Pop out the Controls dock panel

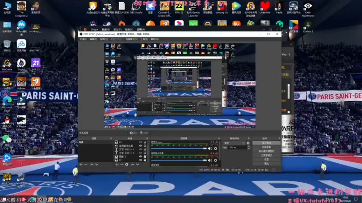click(279, 138)
